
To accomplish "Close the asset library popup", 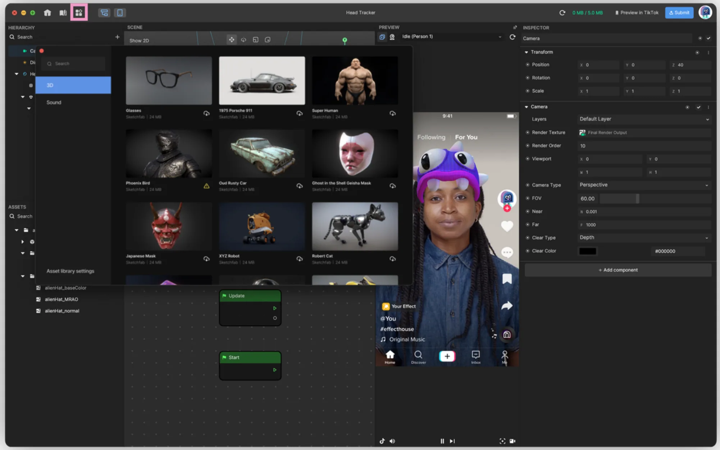I will pyautogui.click(x=42, y=51).
